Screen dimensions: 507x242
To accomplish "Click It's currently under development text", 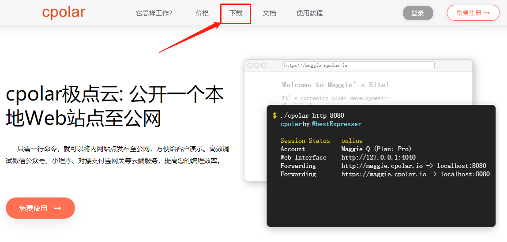I will (x=336, y=98).
